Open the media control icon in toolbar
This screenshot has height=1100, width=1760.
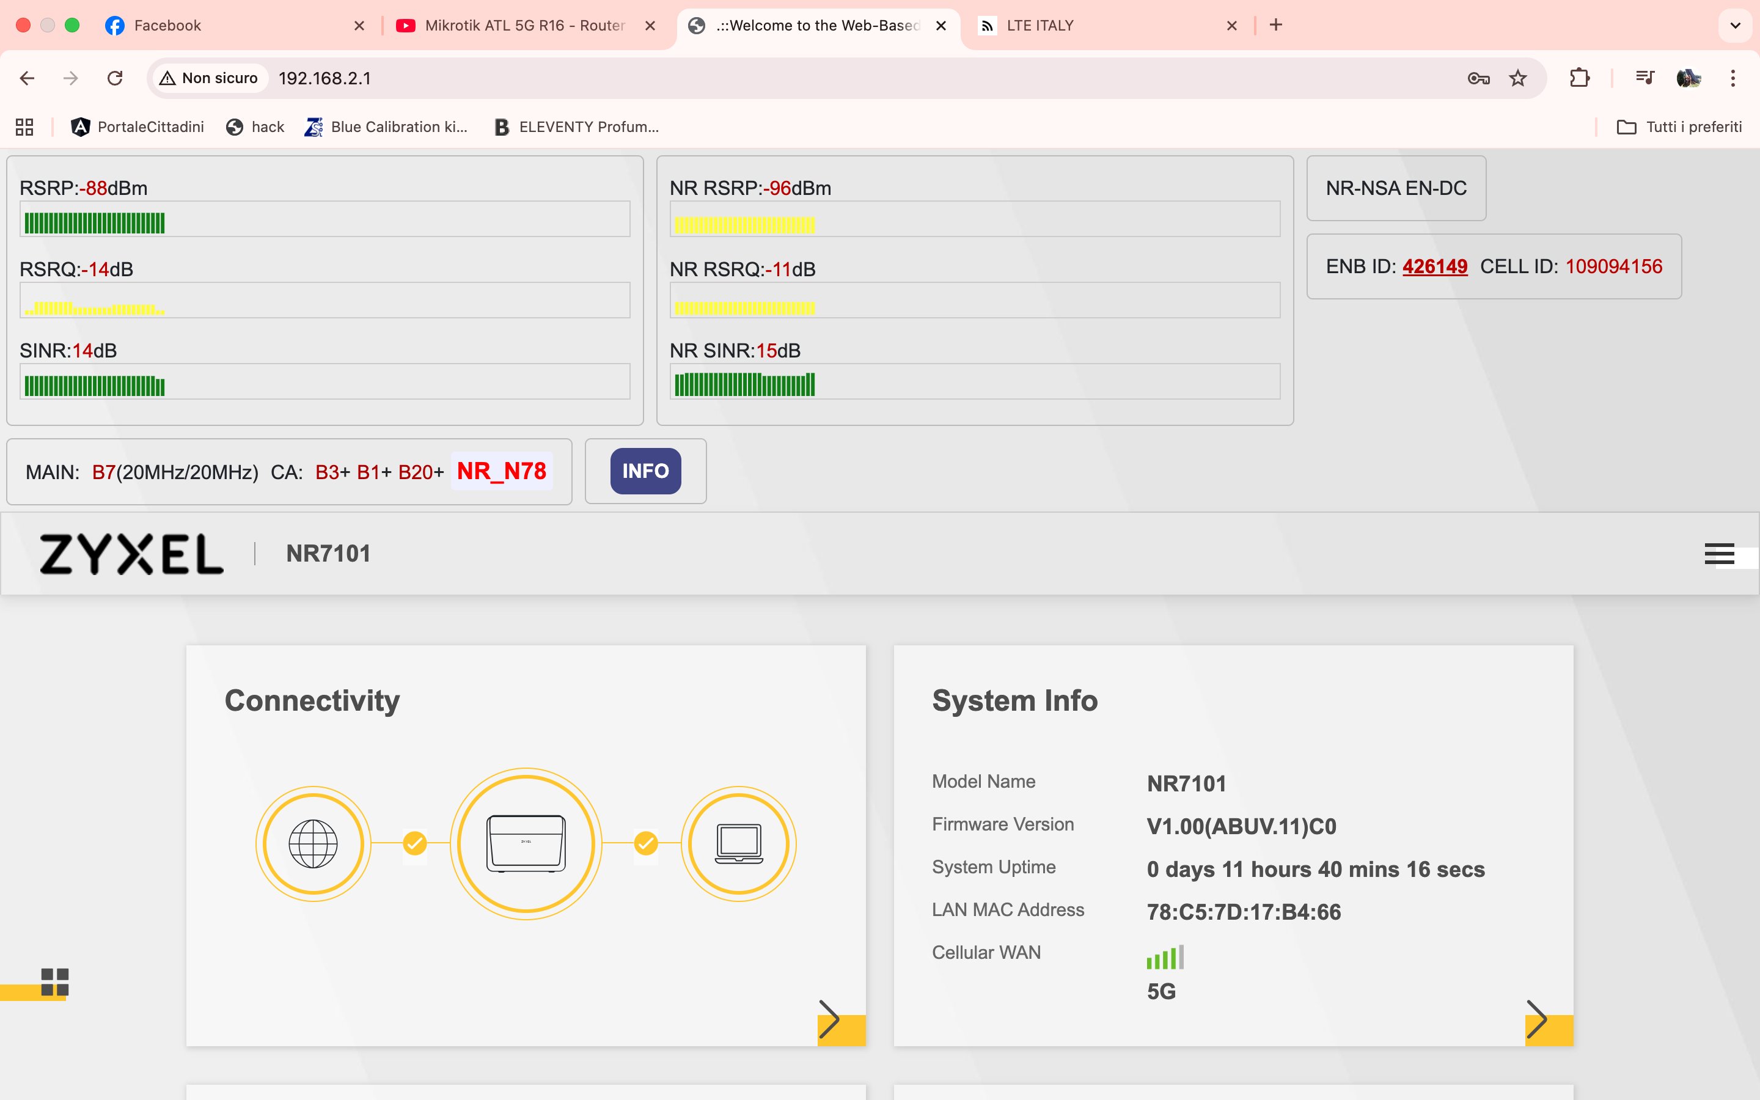tap(1645, 78)
